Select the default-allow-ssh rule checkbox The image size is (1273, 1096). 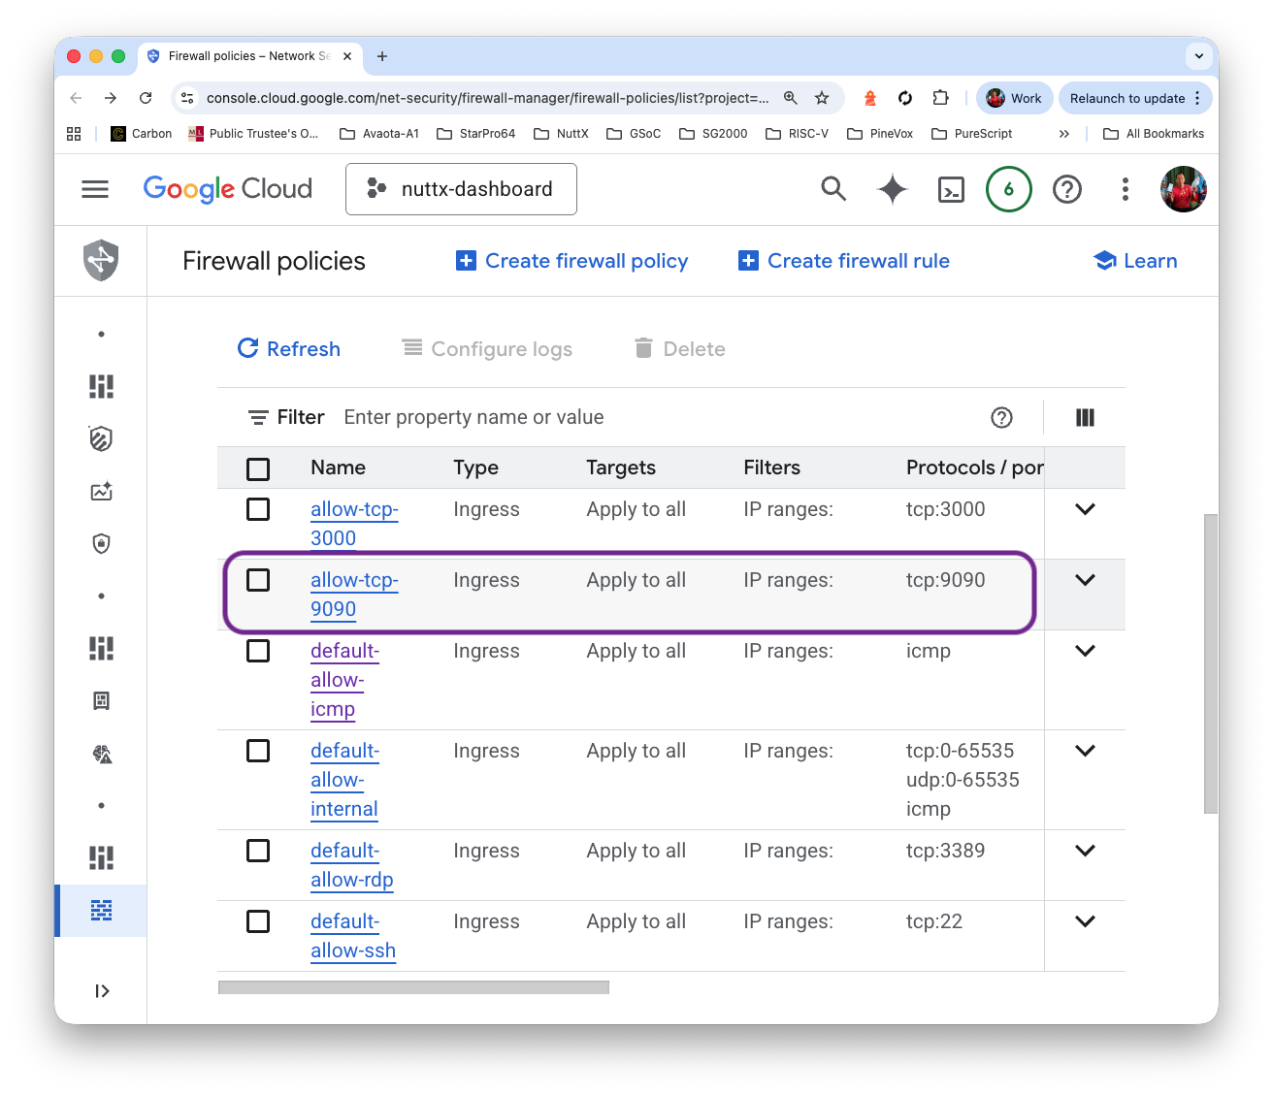[x=258, y=921]
